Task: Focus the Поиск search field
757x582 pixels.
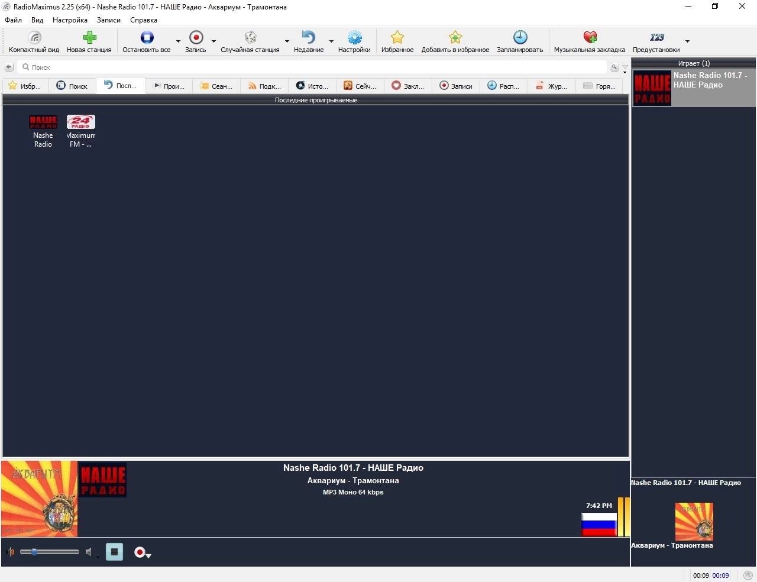Action: pyautogui.click(x=312, y=67)
